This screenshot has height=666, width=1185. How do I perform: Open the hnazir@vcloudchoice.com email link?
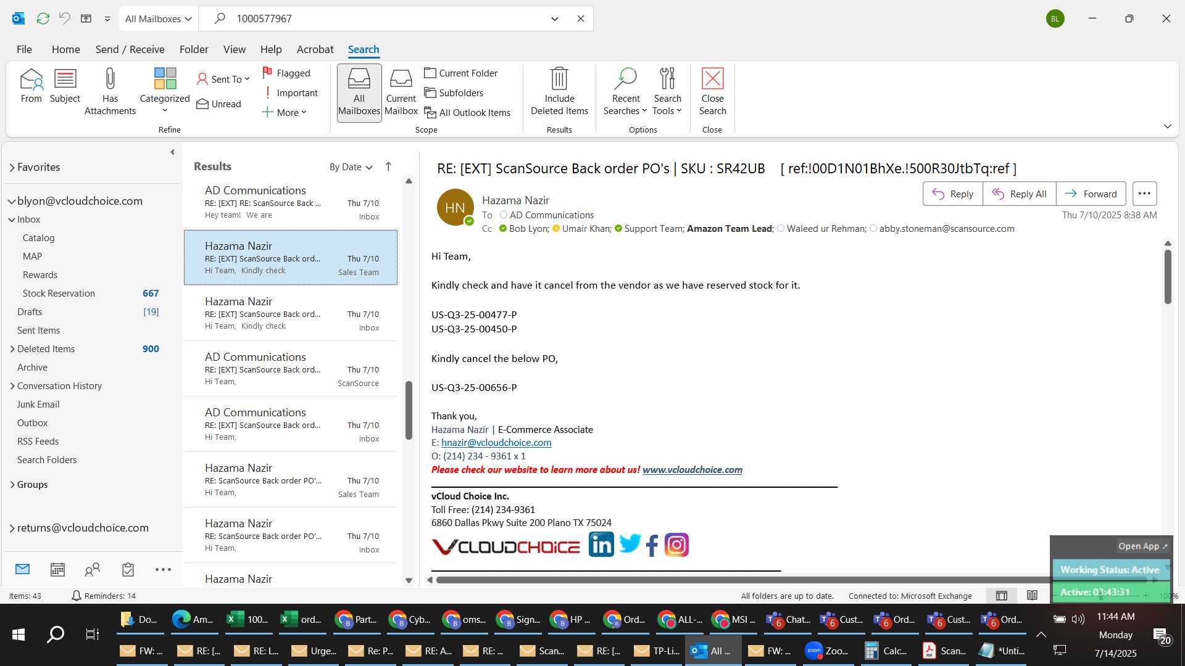(496, 443)
